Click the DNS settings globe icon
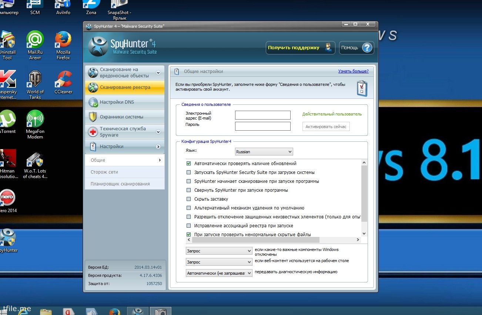The image size is (482, 315). (93, 102)
